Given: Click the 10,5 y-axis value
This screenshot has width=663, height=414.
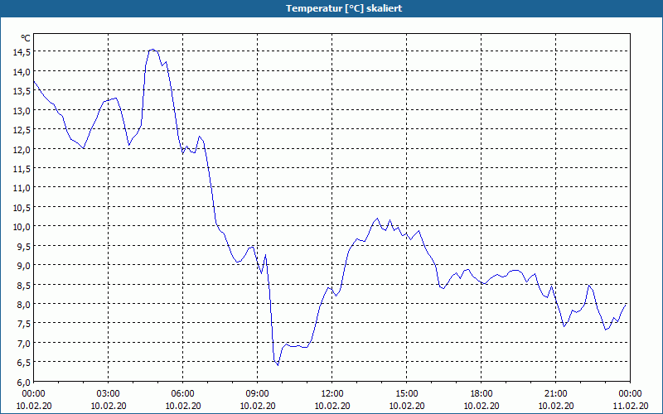Looking at the screenshot, I should tap(22, 208).
